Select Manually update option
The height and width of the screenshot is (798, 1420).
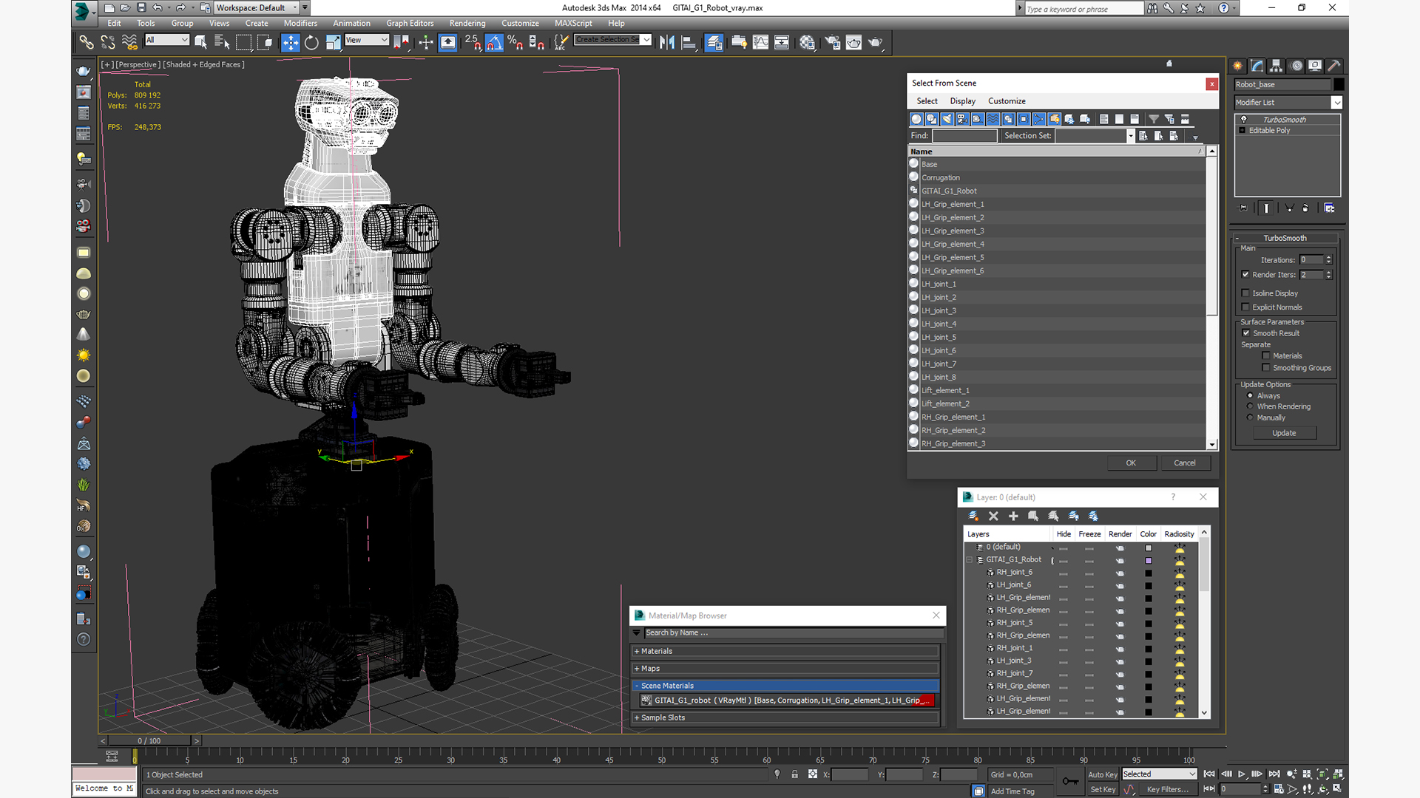point(1251,417)
